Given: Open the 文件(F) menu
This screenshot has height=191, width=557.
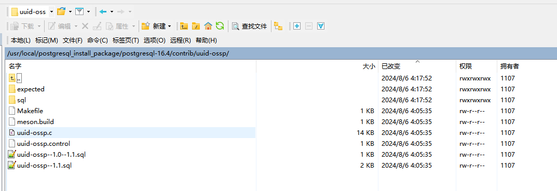Looking at the screenshot, I should (73, 40).
